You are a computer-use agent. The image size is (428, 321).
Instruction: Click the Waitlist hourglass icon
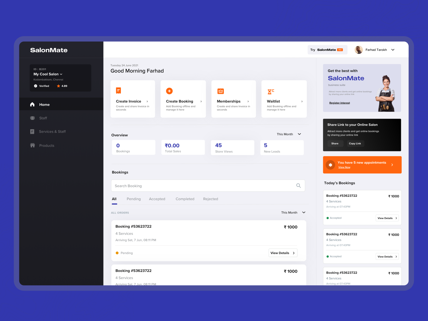271,91
